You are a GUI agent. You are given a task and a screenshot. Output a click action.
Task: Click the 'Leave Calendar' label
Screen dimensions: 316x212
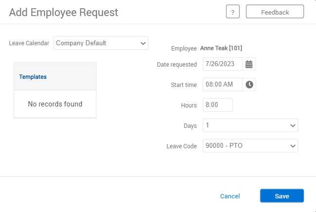click(x=29, y=43)
